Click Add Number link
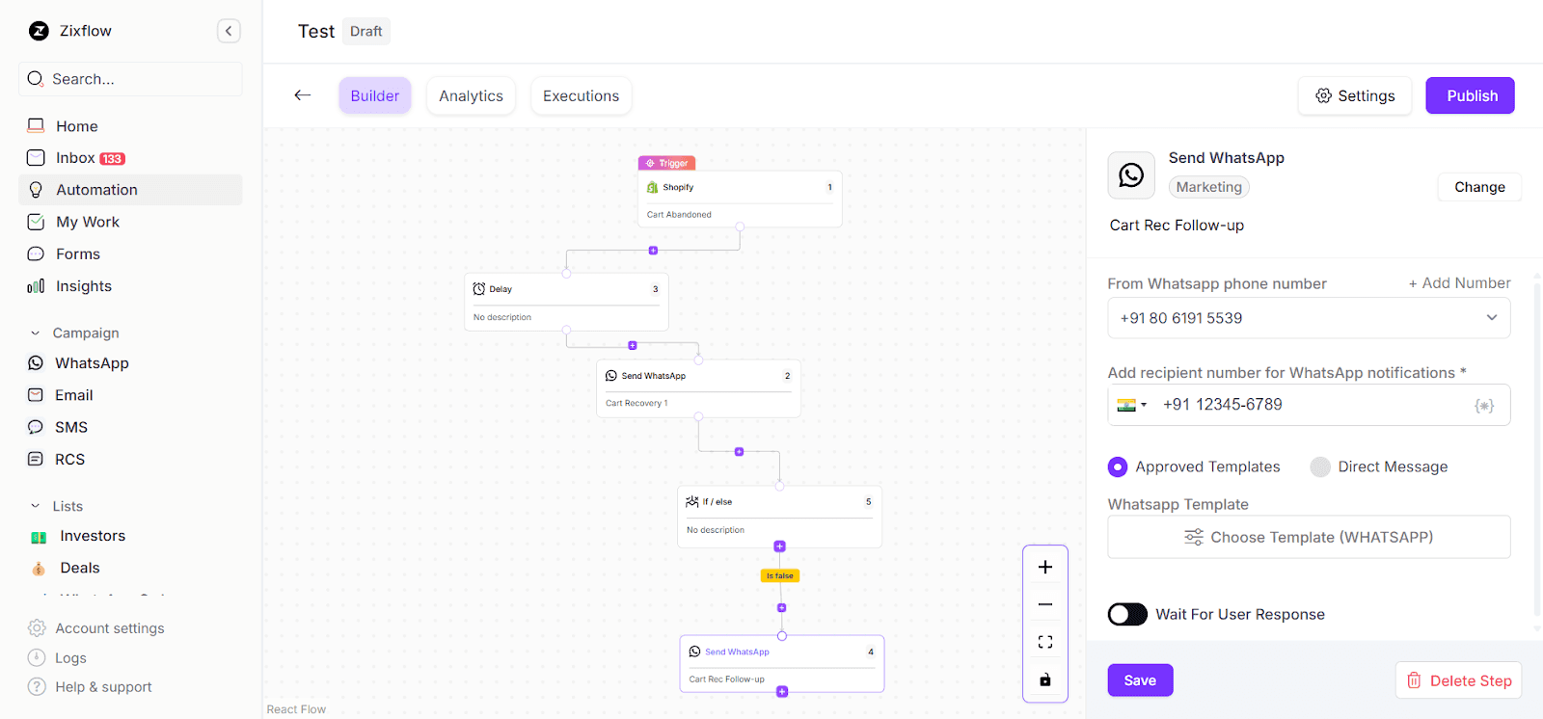 point(1459,283)
